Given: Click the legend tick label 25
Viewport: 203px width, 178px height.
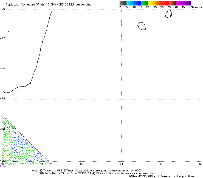Looking at the screenshot, I should (x=155, y=7).
